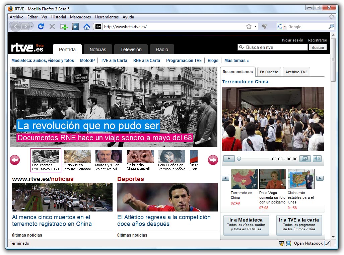Click video list previous arrow
Viewport: 344px width, 255px height.
click(225, 178)
